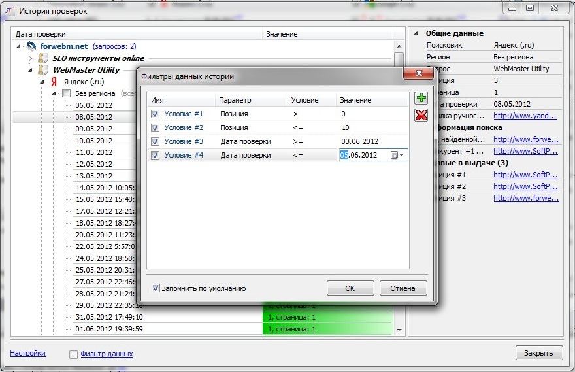
Task: Expand the SEO инструменты online tree node
Action: [x=30, y=58]
